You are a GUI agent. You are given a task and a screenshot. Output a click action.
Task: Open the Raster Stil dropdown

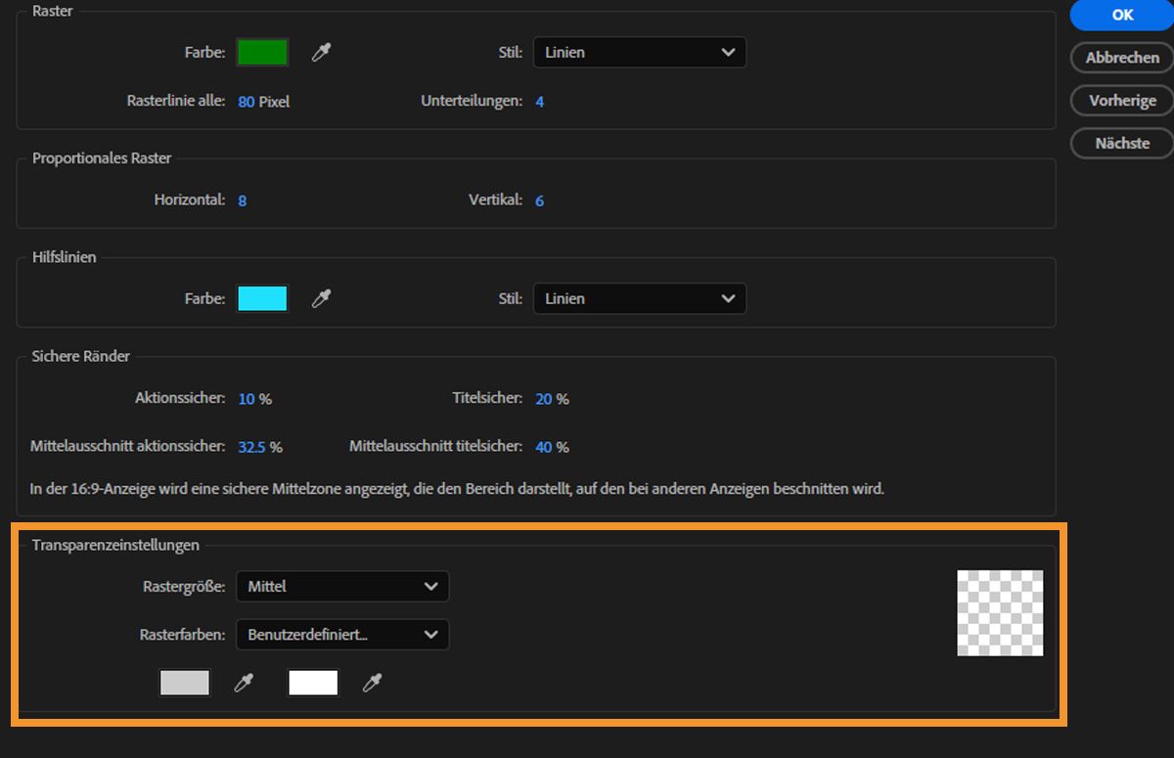coord(640,52)
